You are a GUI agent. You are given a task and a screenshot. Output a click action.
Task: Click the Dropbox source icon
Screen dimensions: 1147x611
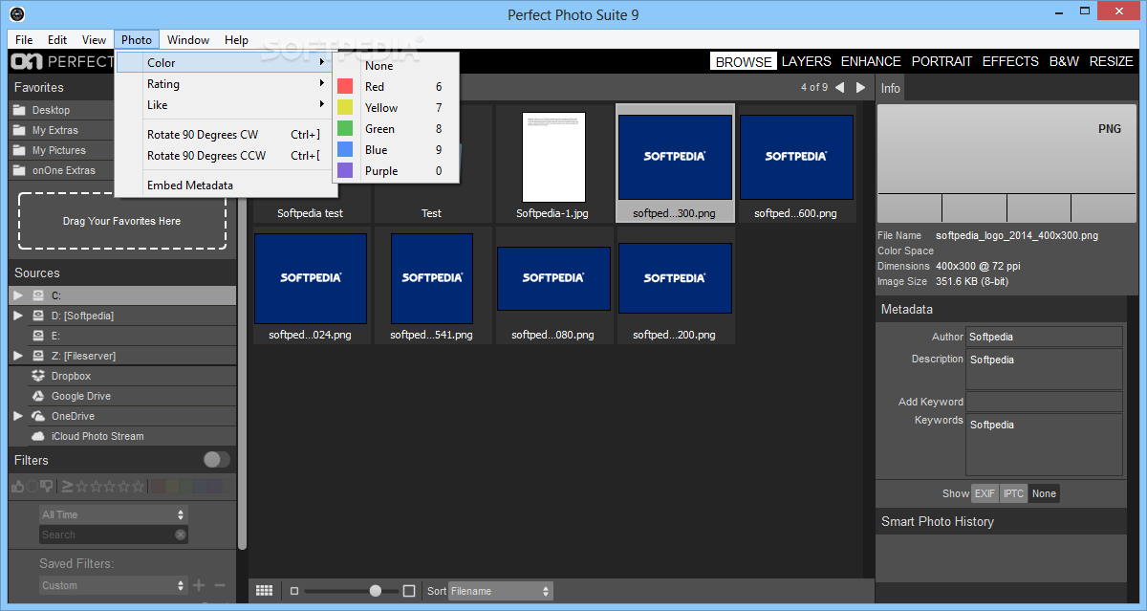pos(38,376)
